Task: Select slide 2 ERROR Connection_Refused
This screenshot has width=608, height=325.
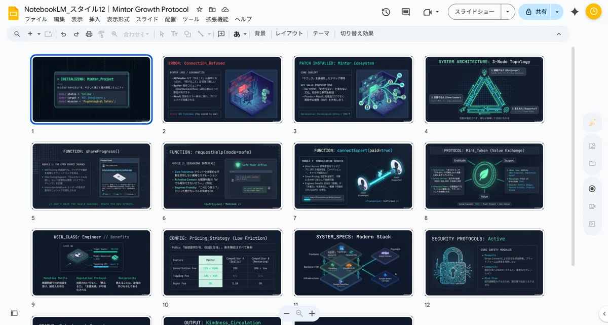Action: click(222, 89)
